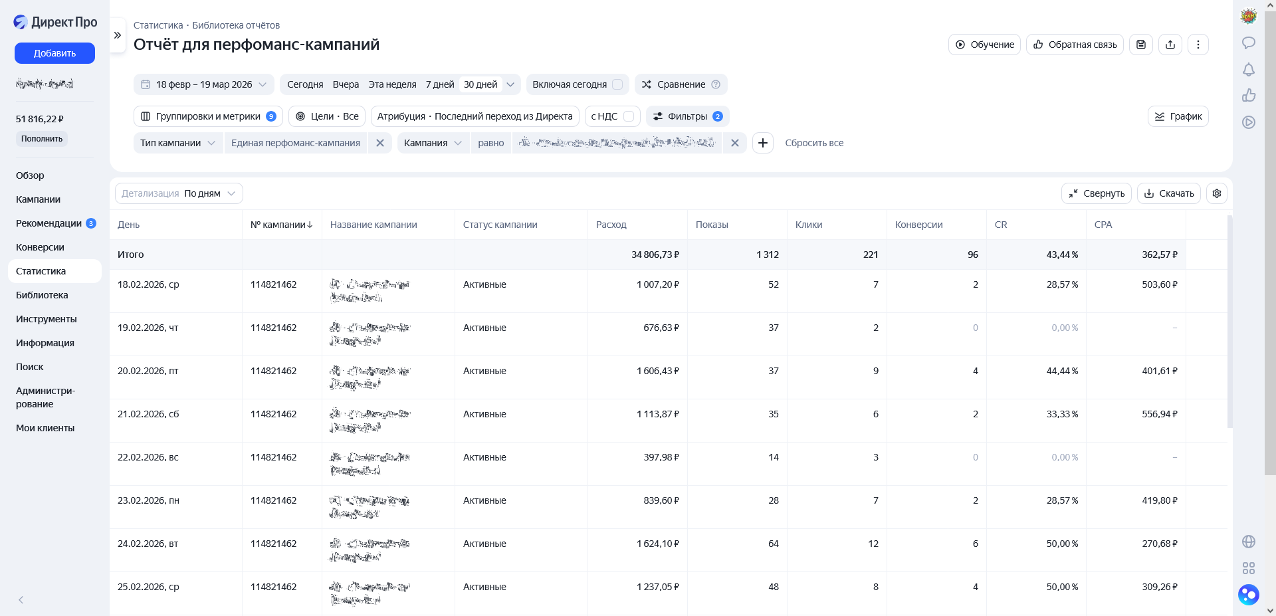Open the blue assistant icon at bottom right
This screenshot has width=1276, height=616.
point(1249,594)
